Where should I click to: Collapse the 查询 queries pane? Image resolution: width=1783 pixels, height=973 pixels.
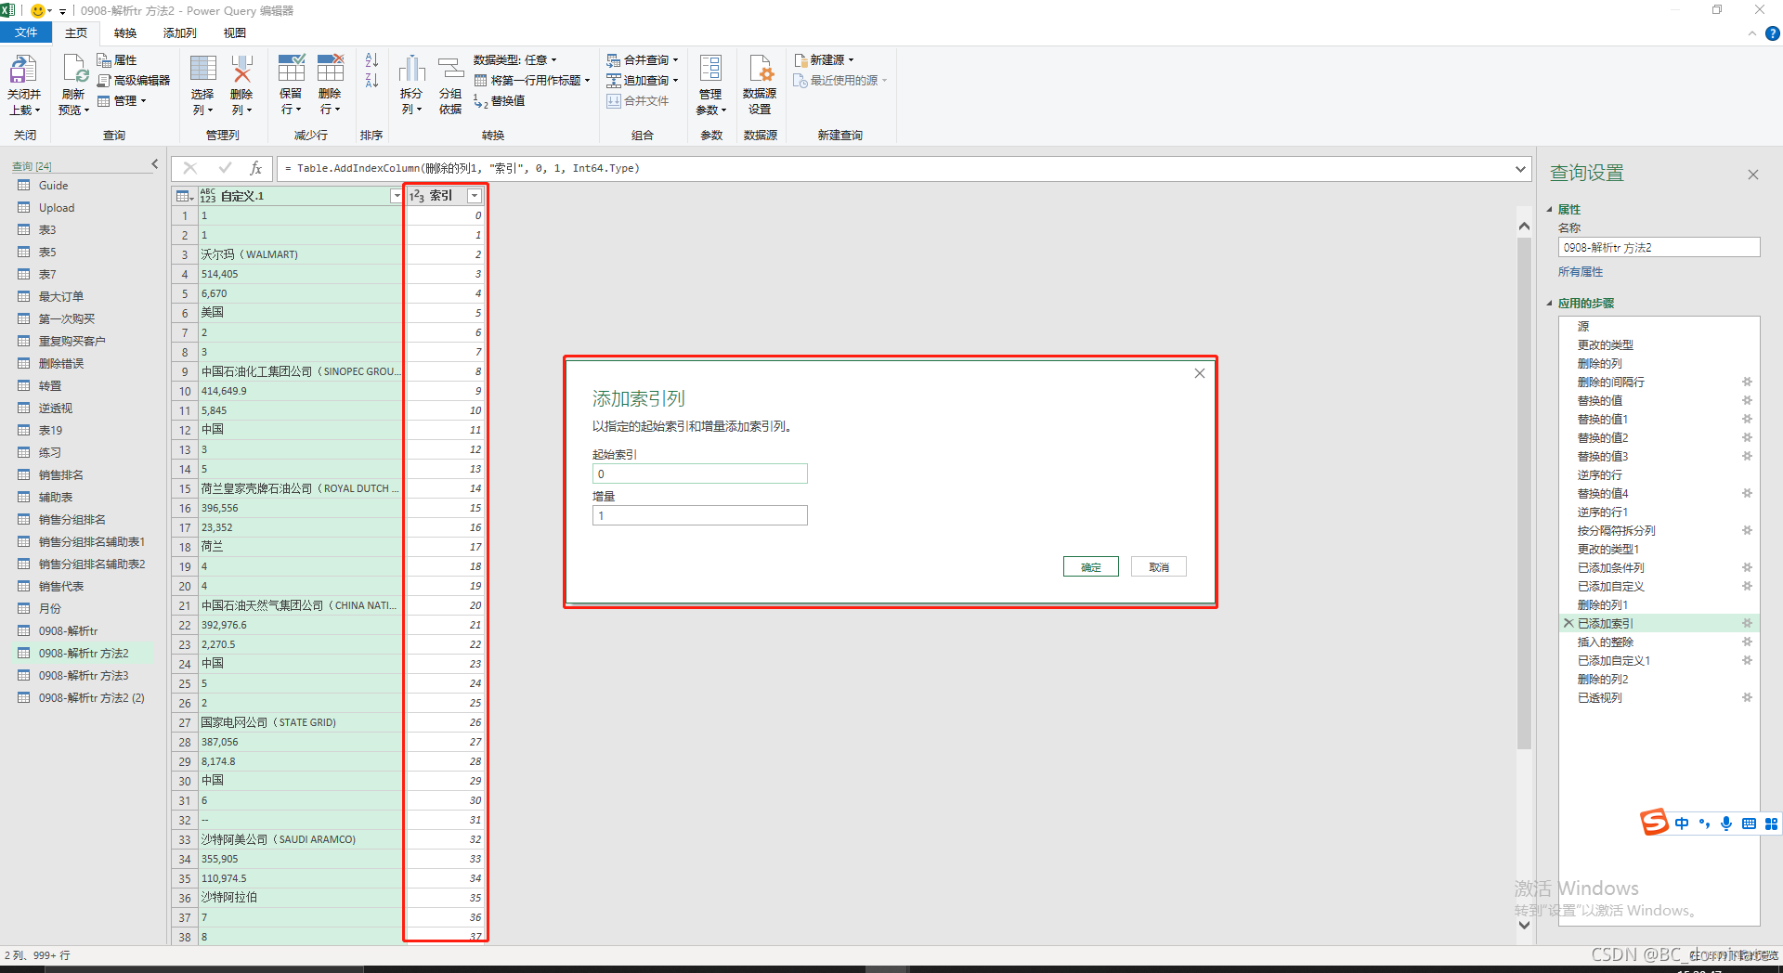[155, 164]
